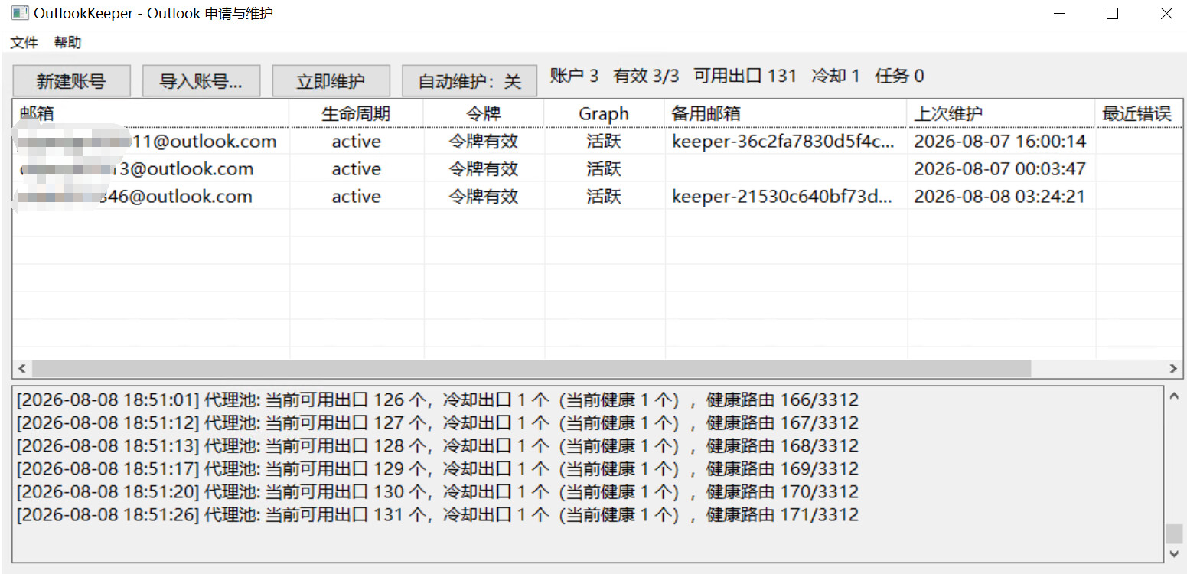Viewport: 1187px width, 574px height.
Task: Minimize the OutlookKeeper window
Action: point(1059,13)
